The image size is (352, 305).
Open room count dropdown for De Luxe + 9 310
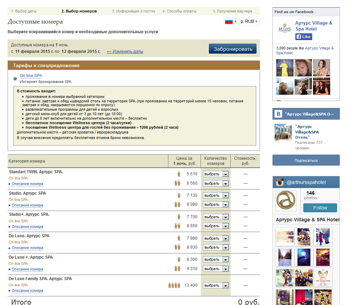point(216,269)
